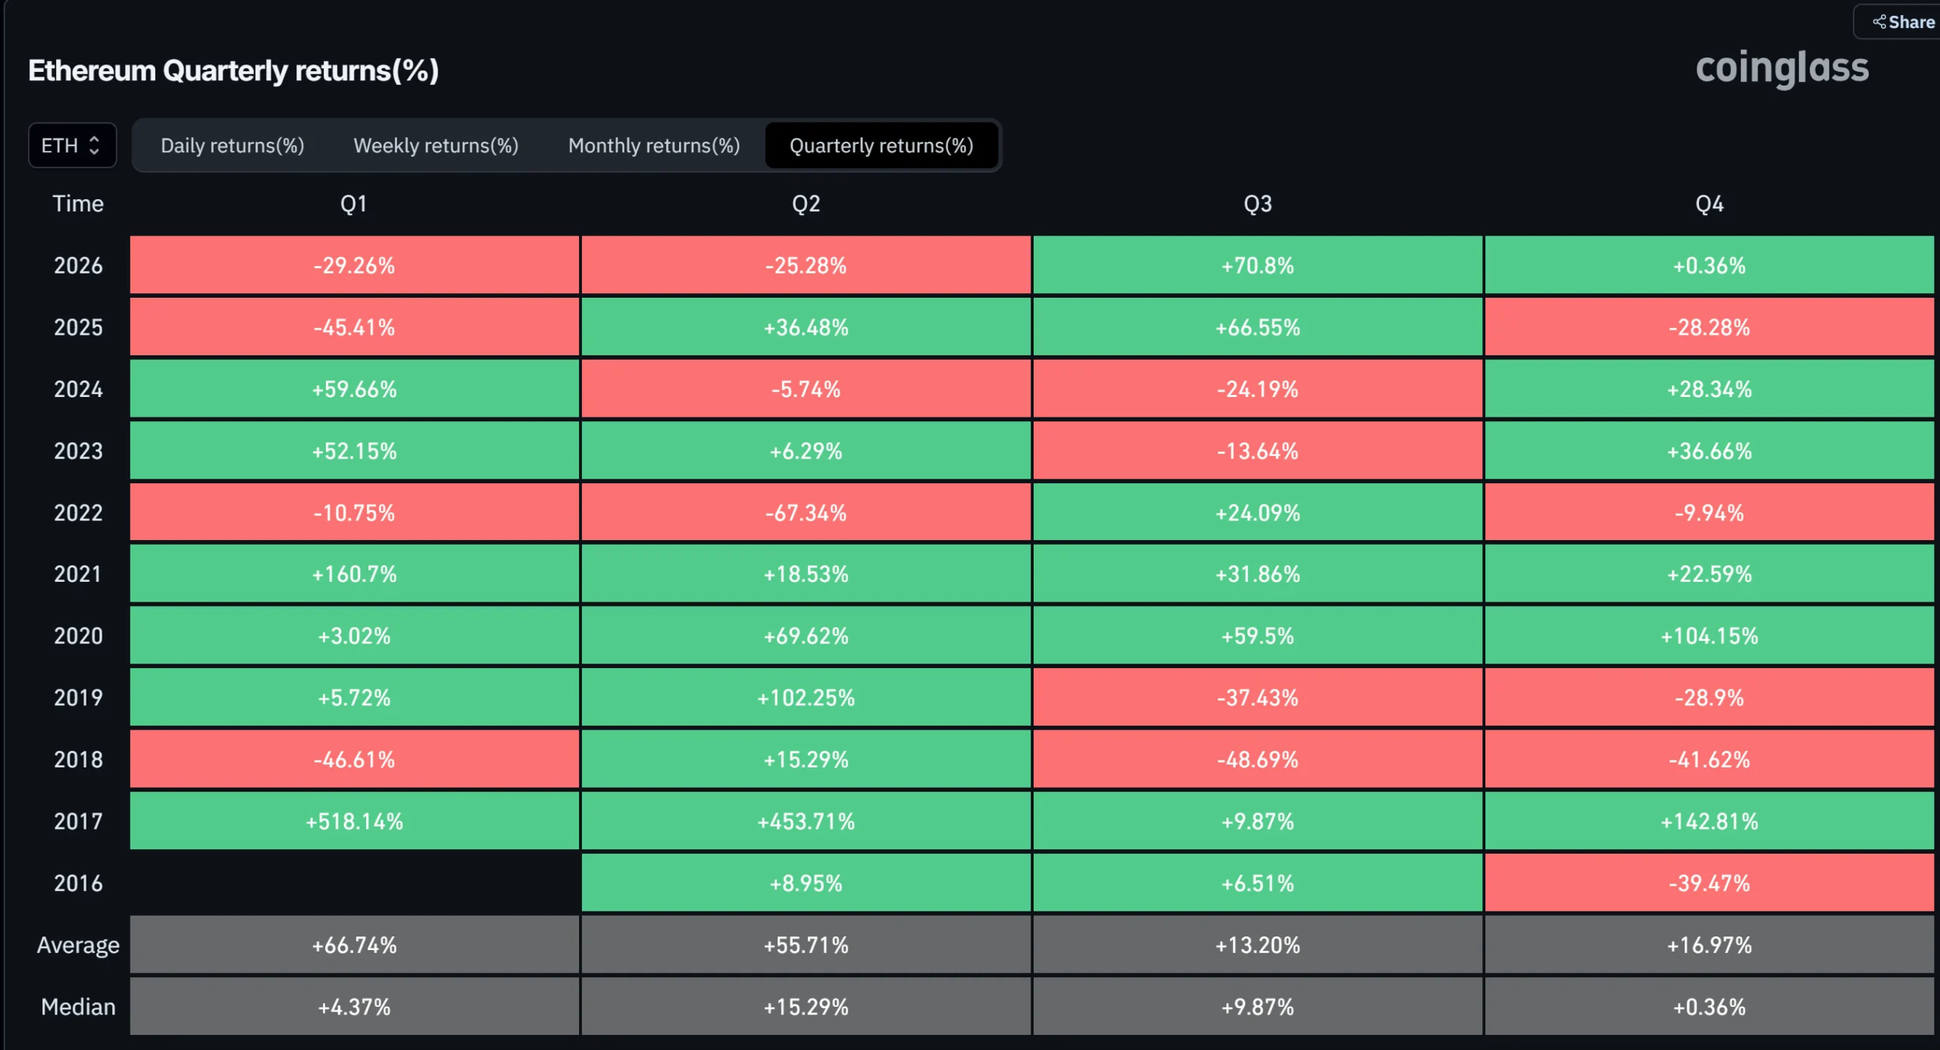Switch to Daily returns(%) tab
This screenshot has width=1940, height=1050.
(232, 145)
